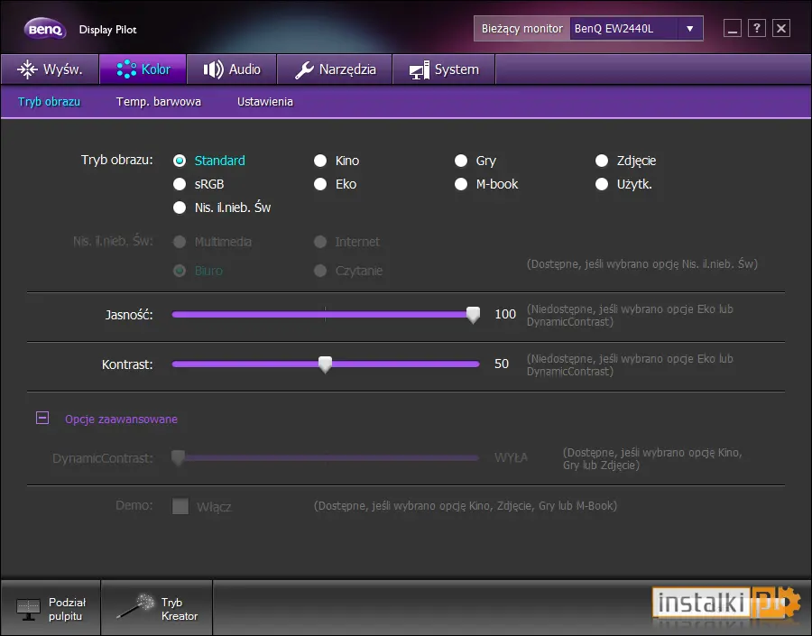Screen dimensions: 812x636
Task: Open the Temp. barwowa subtab
Action: tap(159, 102)
